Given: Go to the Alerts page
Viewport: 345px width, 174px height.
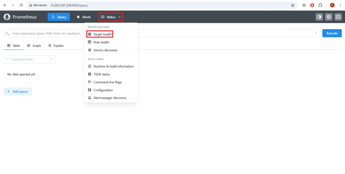Looking at the screenshot, I should [84, 17].
